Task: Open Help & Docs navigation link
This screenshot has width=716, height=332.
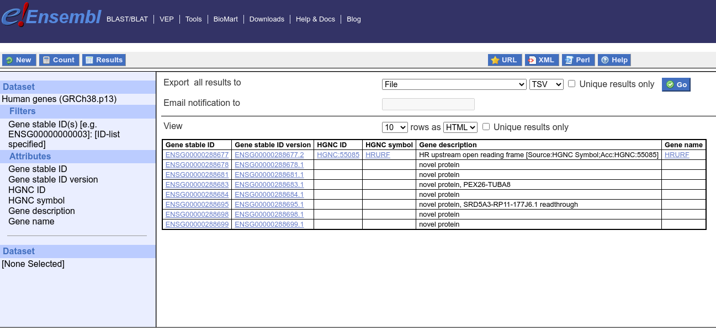Action: (315, 19)
